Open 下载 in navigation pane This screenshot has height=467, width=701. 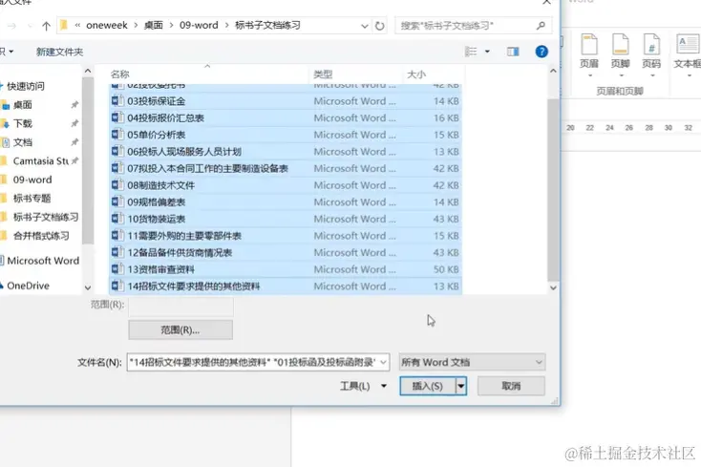(22, 124)
